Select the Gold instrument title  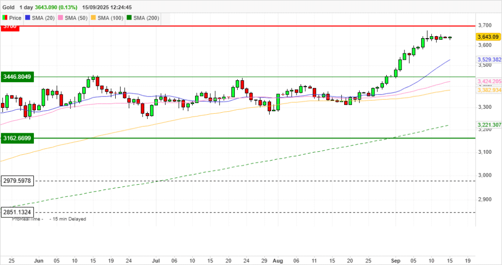coord(9,7)
